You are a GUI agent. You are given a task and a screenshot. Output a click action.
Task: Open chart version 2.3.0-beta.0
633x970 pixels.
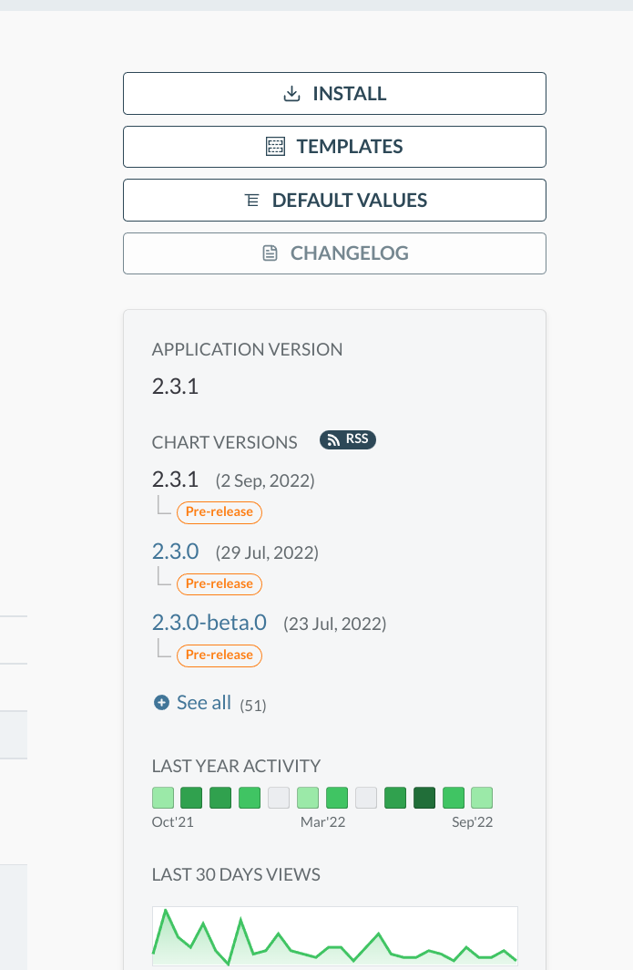coord(209,623)
